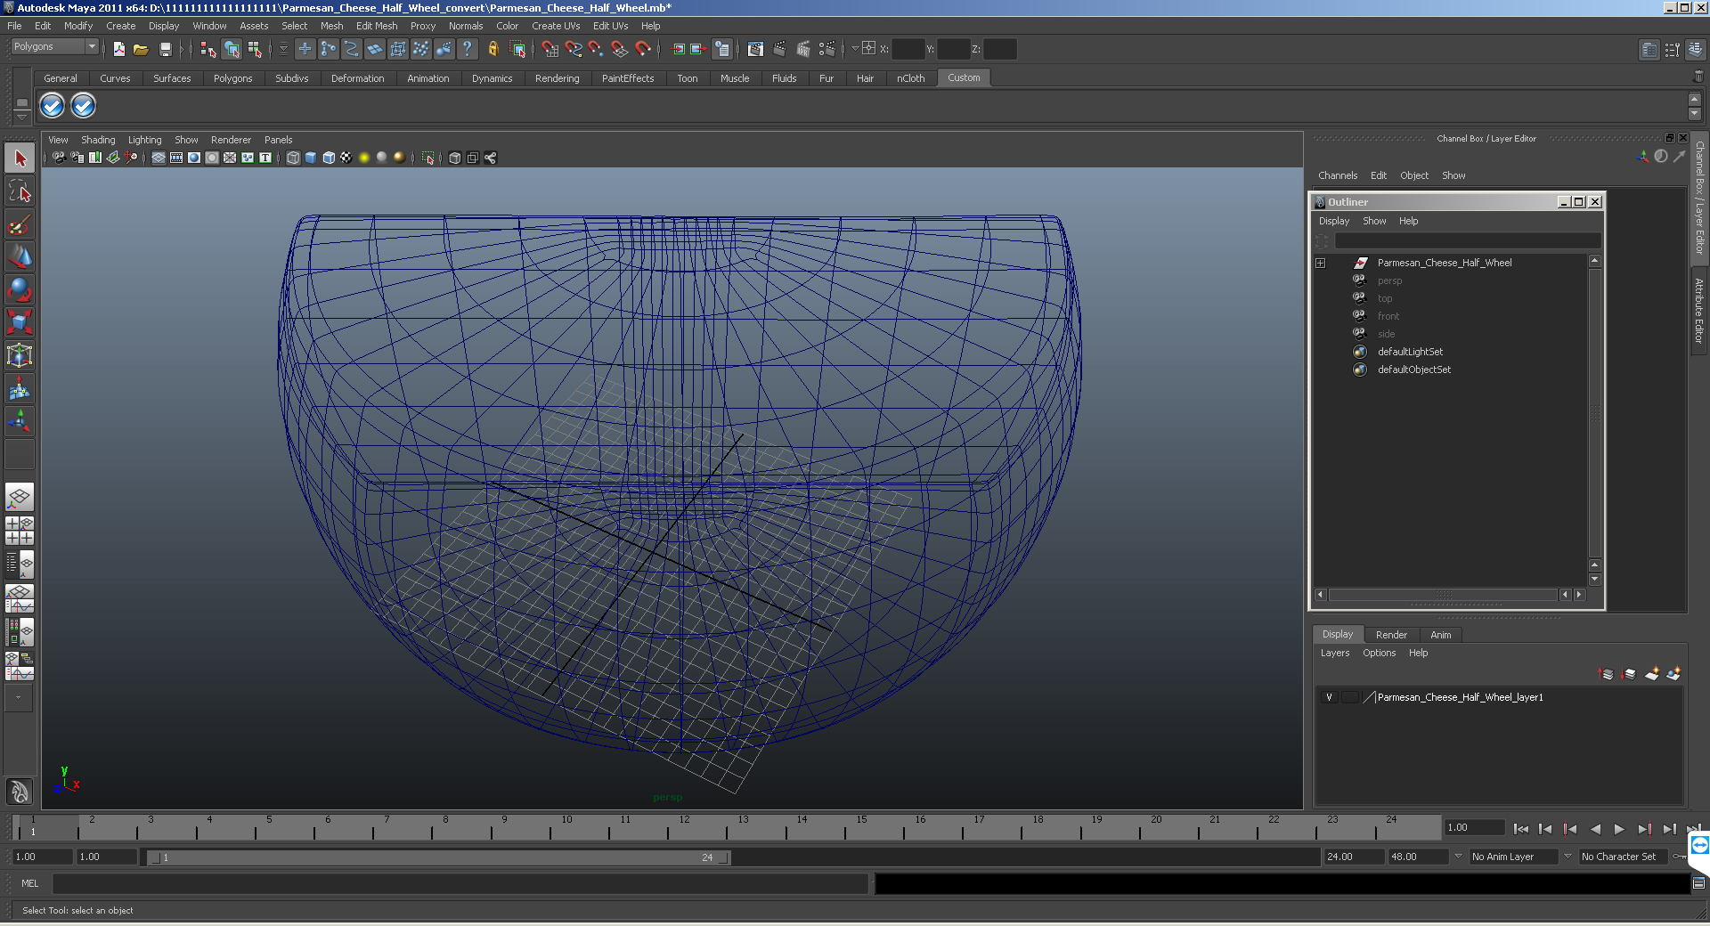Choose the Rotate tool
Screen dimensions: 1710x926
pyautogui.click(x=20, y=289)
